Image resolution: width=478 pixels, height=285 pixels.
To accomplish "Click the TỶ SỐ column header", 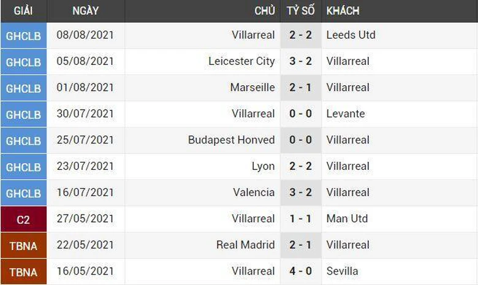I will click(300, 11).
